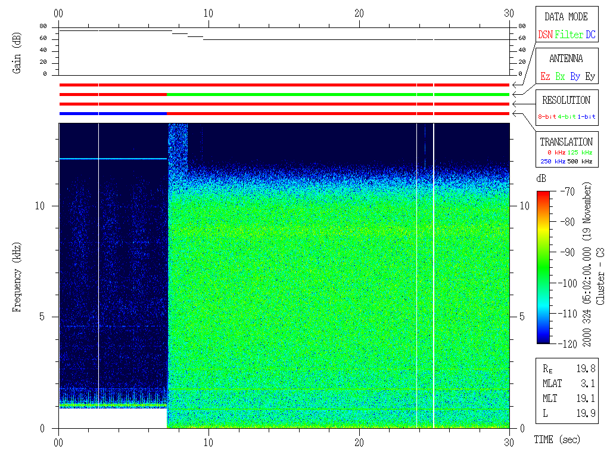Click the blue DC data mode label
The image size is (610, 458).
point(590,35)
